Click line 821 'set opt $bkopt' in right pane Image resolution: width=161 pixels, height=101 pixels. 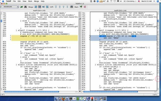[x=111, y=70]
